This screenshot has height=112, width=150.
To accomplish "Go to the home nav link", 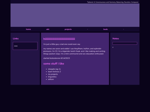I will tap(28, 29).
